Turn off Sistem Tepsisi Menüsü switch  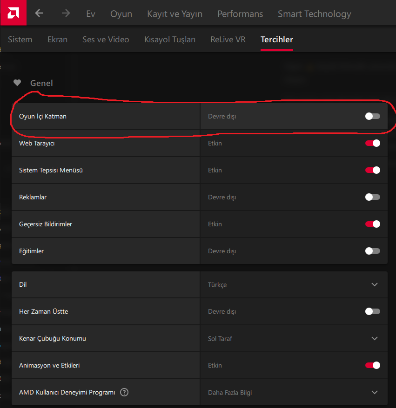click(373, 170)
